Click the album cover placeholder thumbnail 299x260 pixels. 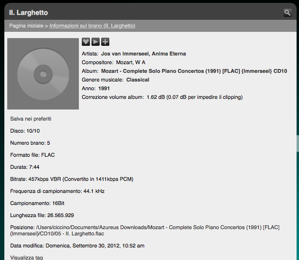[43, 74]
